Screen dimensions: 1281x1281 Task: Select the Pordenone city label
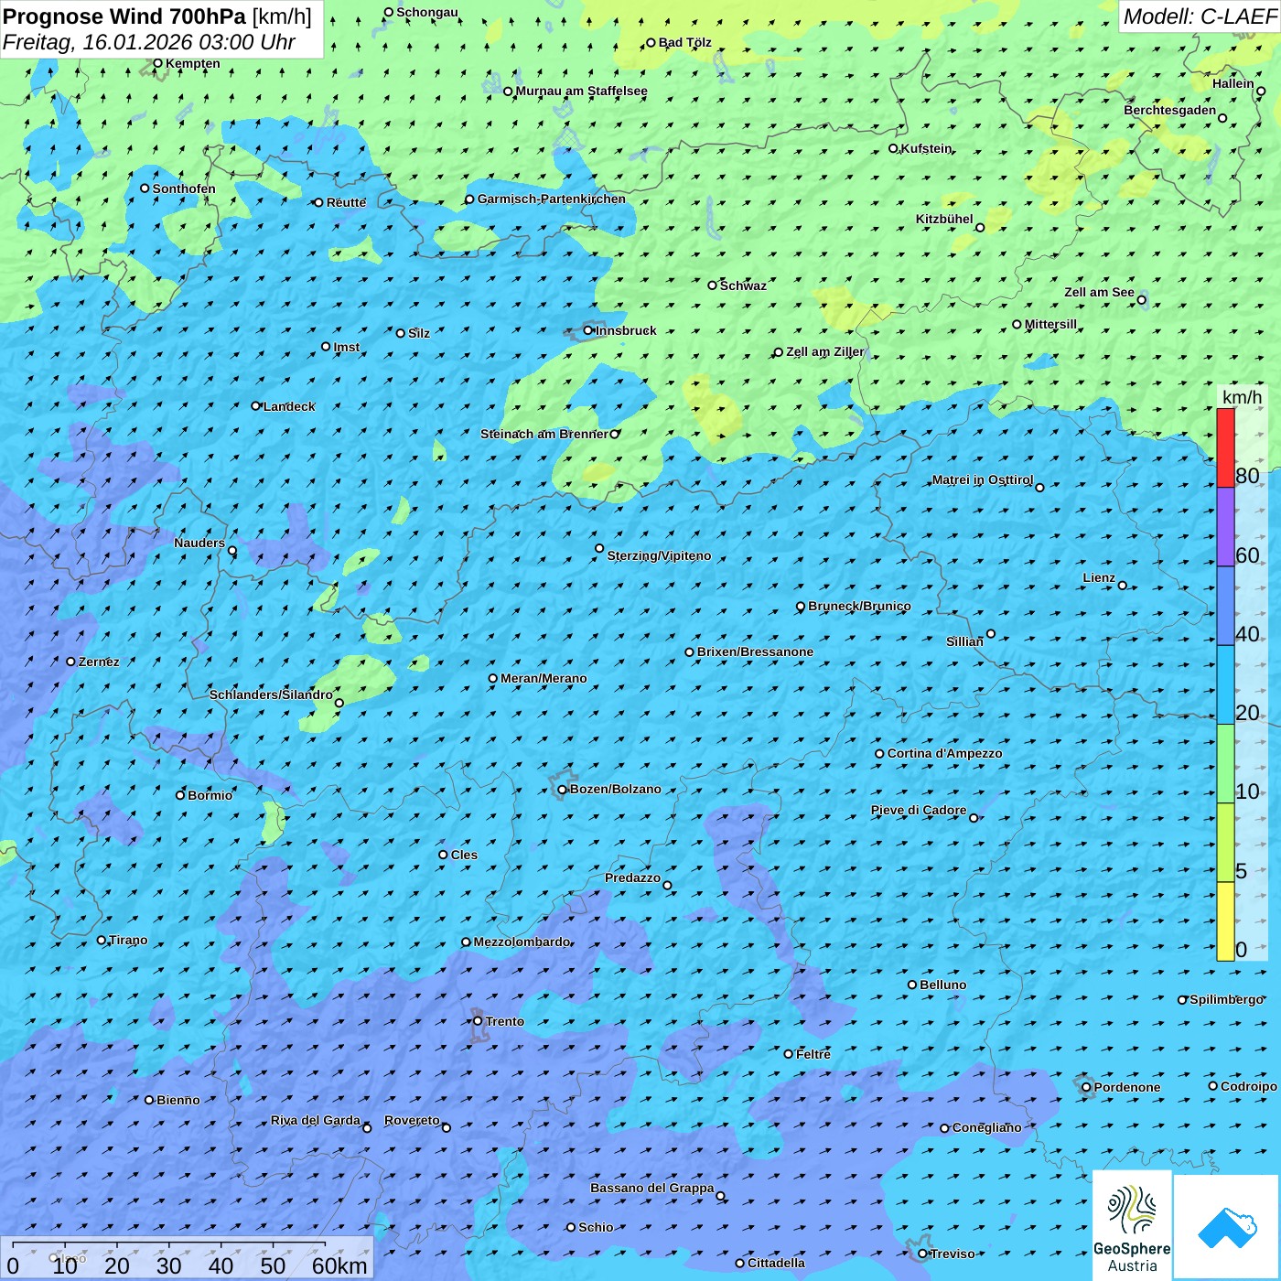coord(1127,1087)
